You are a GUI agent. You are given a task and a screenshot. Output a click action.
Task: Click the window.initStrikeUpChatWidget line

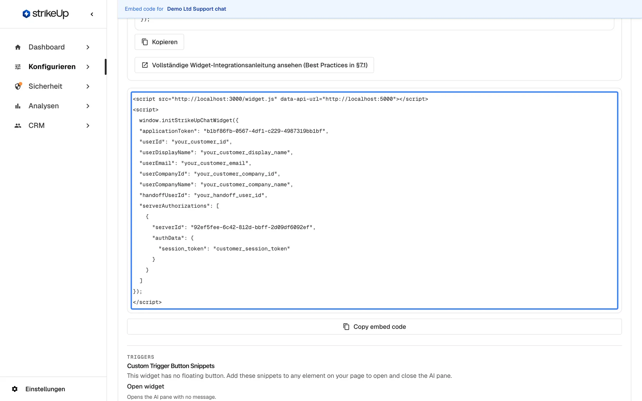189,120
